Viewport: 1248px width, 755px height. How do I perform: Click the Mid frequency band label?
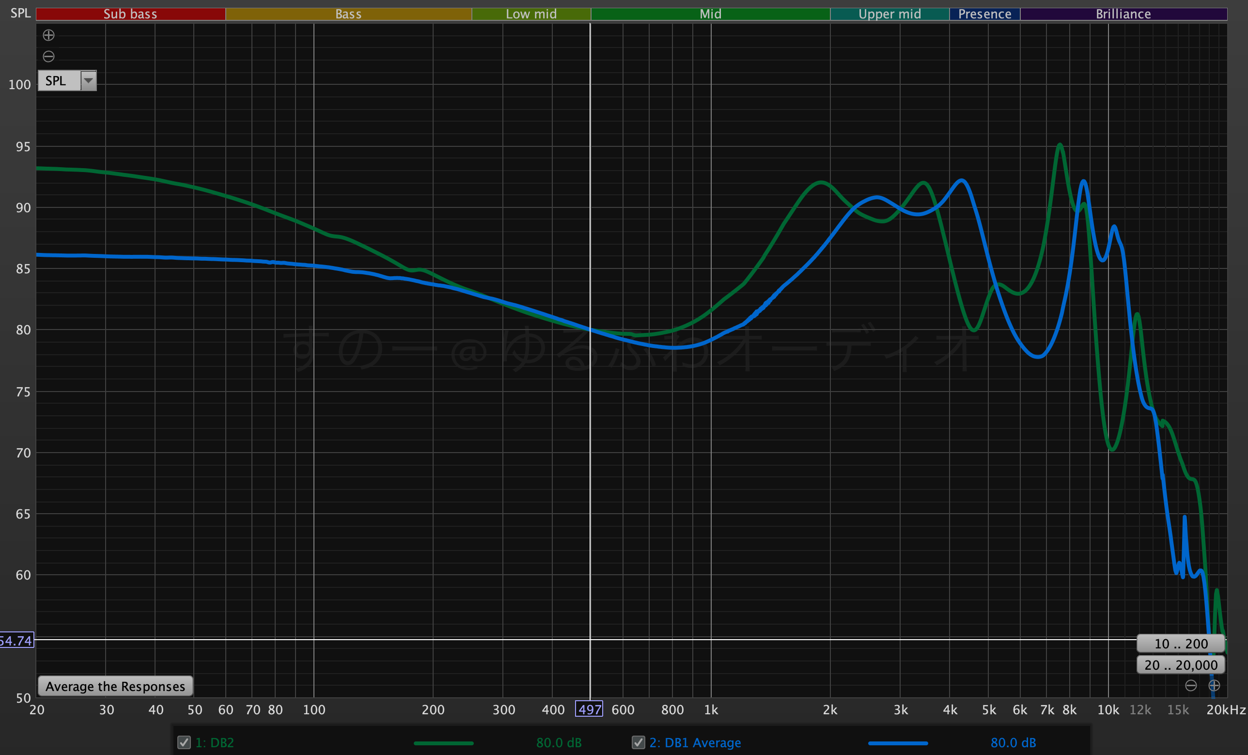click(711, 14)
